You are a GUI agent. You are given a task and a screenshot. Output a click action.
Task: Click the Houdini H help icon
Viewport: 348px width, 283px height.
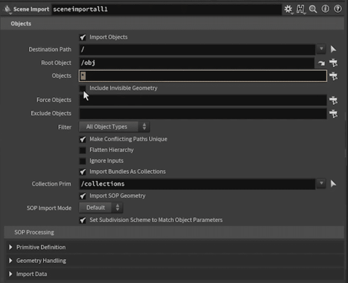click(x=301, y=9)
